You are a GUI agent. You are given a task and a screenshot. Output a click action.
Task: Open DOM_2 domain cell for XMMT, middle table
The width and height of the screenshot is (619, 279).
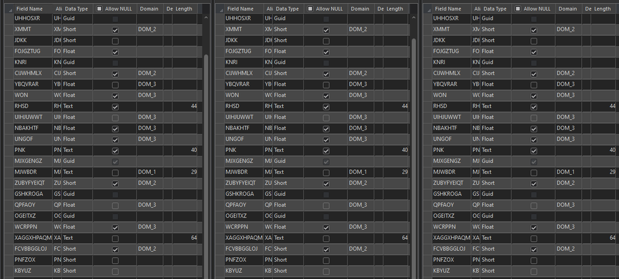[x=361, y=29]
